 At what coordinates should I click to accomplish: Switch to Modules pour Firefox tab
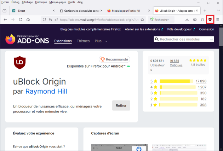pos(126,11)
